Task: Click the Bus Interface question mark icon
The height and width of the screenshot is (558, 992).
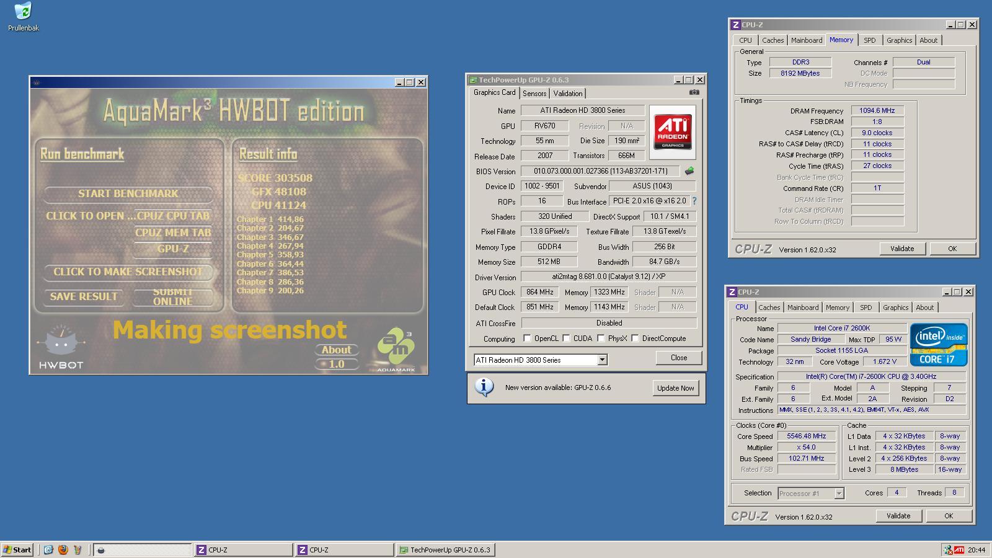Action: point(694,201)
